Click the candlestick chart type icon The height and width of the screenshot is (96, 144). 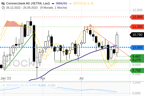(x=3, y=3)
